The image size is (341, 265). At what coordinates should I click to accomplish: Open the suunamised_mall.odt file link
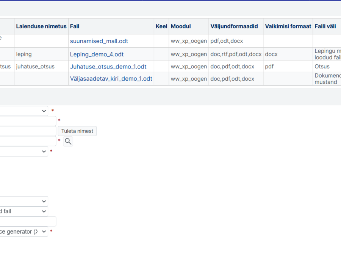point(99,41)
